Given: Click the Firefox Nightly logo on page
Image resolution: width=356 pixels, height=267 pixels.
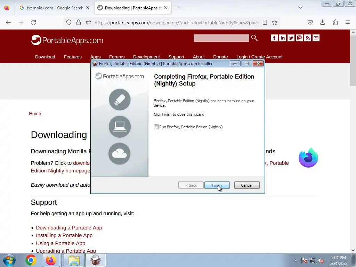Looking at the screenshot, I should (308, 157).
